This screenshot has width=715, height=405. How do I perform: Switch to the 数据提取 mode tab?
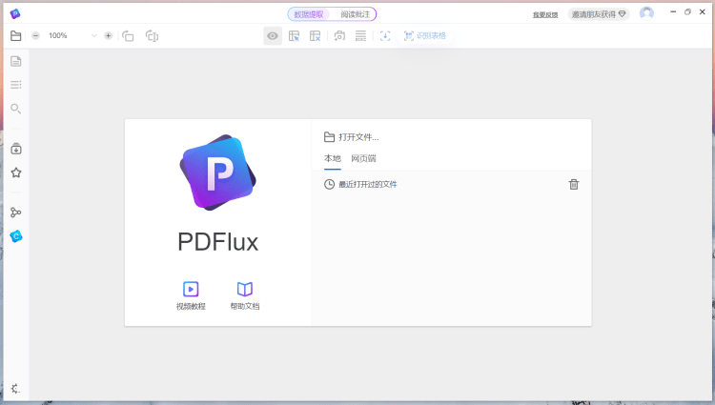click(309, 14)
